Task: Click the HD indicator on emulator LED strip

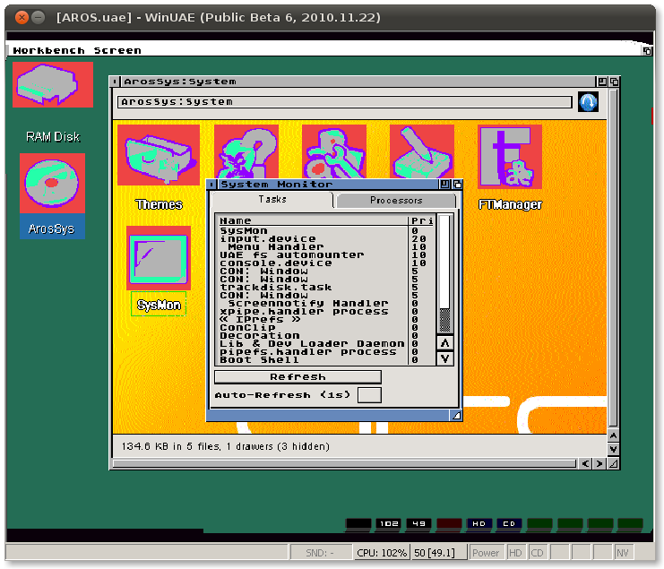Action: [479, 523]
